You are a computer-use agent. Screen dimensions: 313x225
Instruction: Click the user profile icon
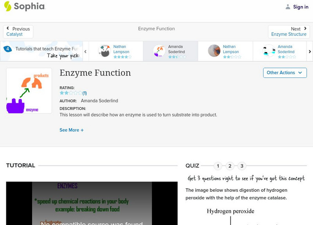coord(288,7)
